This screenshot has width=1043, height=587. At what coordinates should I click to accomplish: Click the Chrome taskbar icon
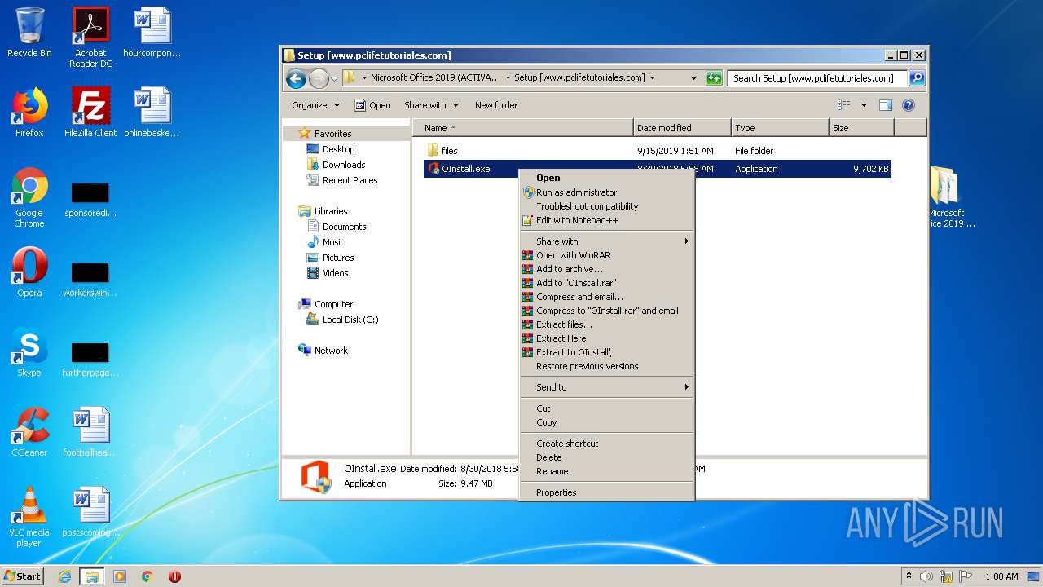pyautogui.click(x=147, y=576)
